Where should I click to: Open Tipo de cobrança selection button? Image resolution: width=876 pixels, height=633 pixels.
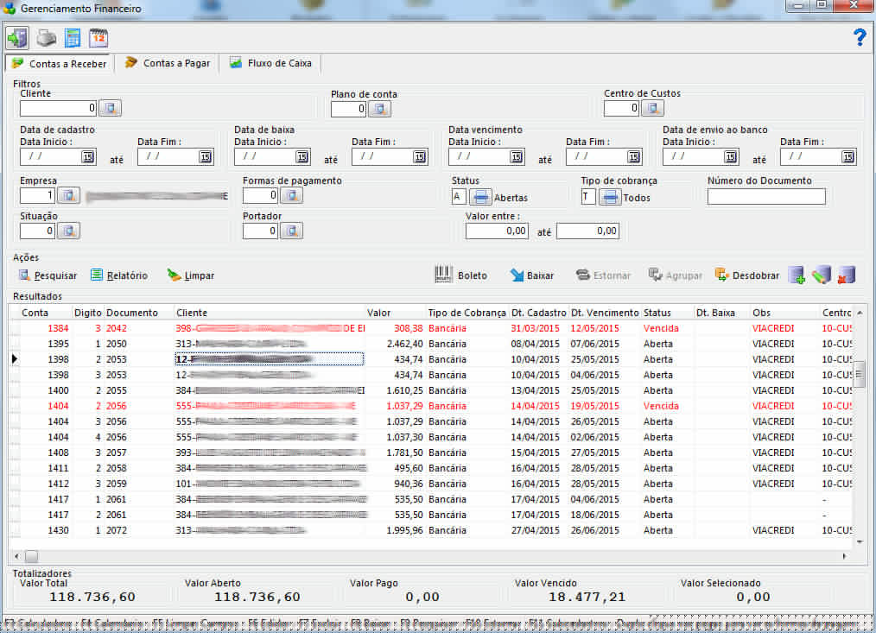coord(610,197)
